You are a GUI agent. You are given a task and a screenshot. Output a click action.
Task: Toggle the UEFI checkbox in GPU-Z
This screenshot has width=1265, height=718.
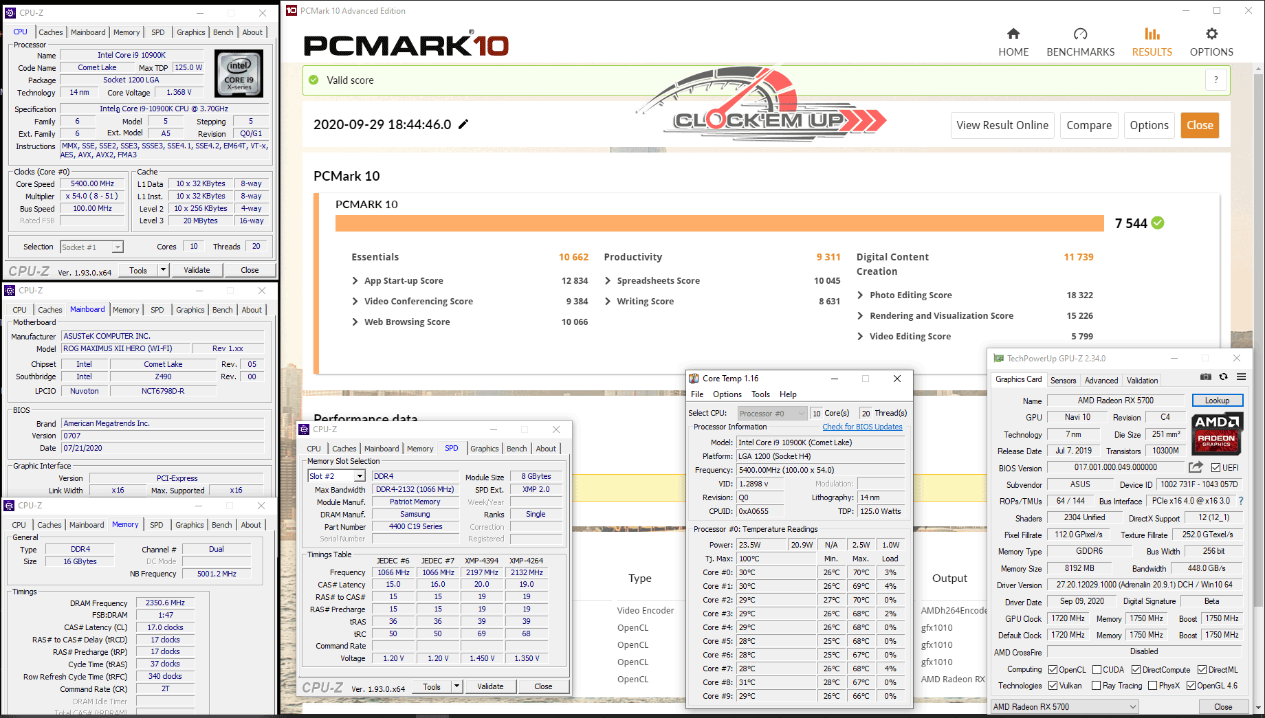pos(1215,468)
